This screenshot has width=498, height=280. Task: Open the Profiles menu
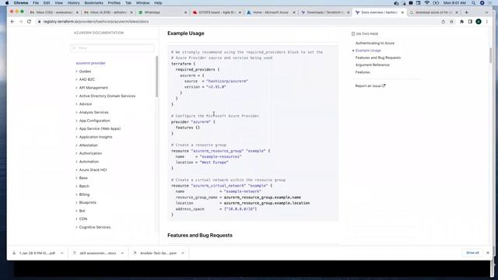(x=114, y=3)
